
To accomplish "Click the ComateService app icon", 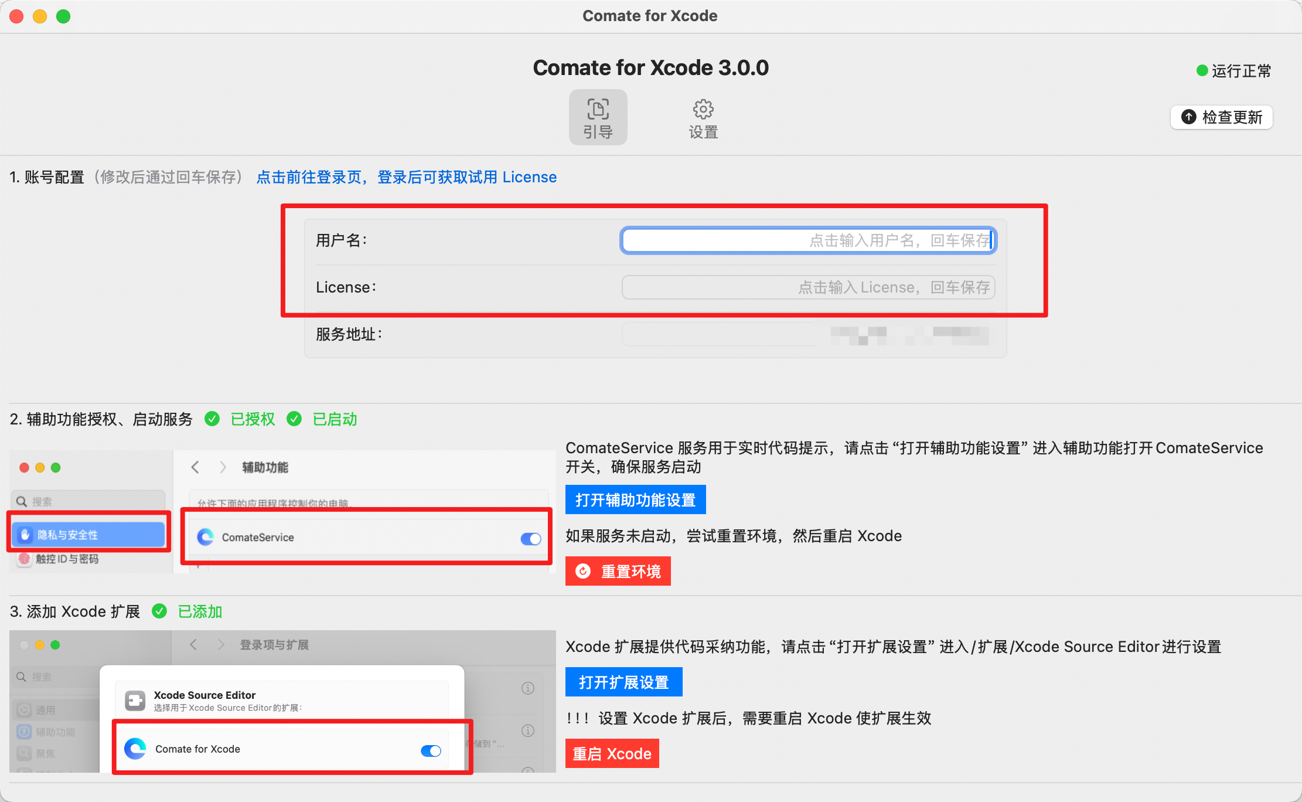I will [206, 537].
